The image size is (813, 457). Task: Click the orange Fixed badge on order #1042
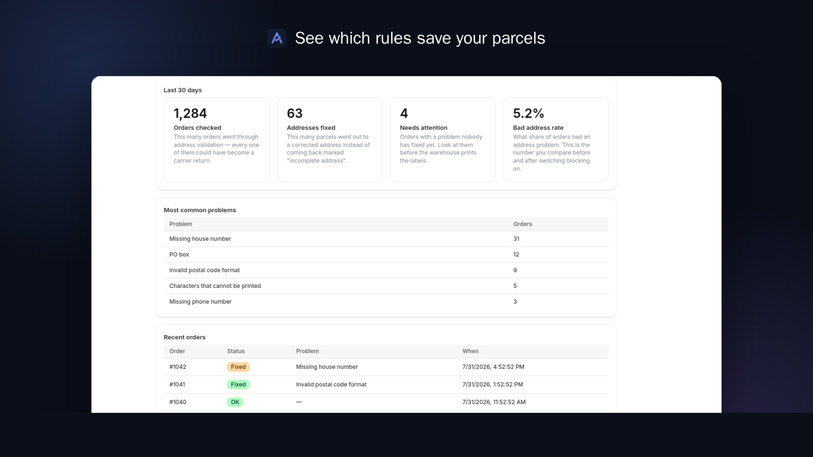238,367
